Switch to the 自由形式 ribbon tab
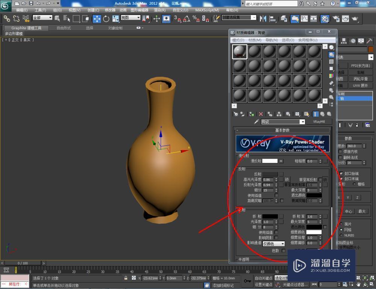 tap(63, 27)
